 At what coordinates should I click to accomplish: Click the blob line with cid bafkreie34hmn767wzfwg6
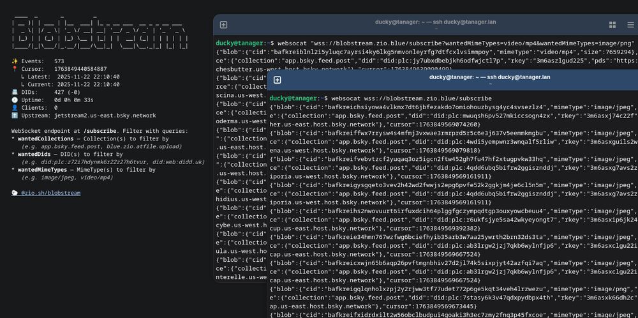454,238
